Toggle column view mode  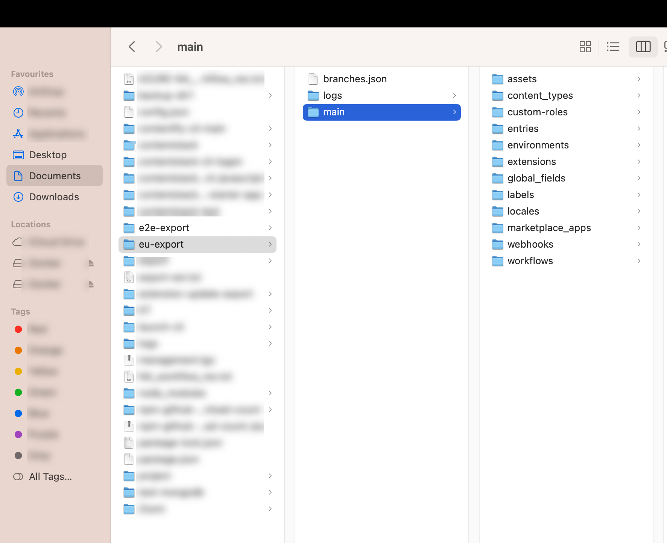pyautogui.click(x=643, y=47)
